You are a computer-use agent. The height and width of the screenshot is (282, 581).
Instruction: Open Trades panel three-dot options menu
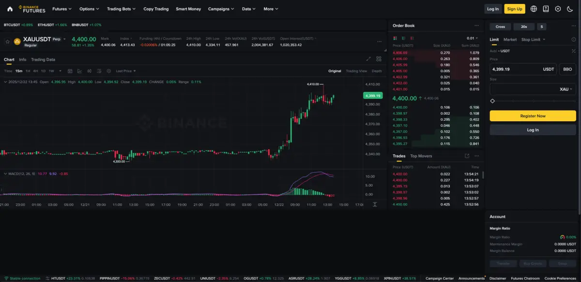(x=477, y=156)
